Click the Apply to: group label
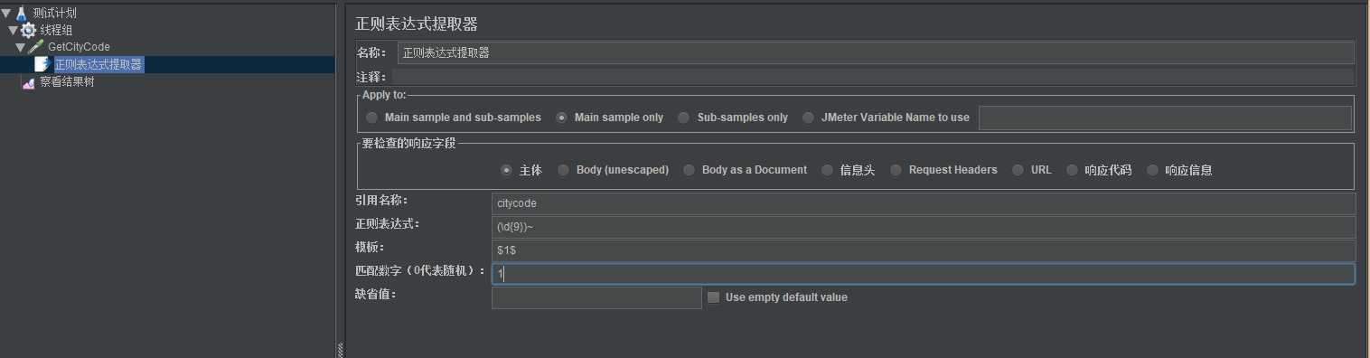Image resolution: width=1370 pixels, height=358 pixels. [x=384, y=95]
